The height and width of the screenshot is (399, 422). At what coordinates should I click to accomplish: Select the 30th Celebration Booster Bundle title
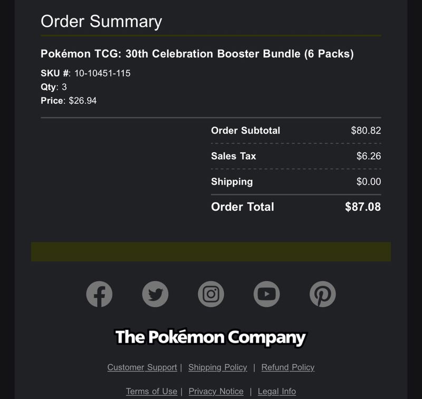pos(197,54)
